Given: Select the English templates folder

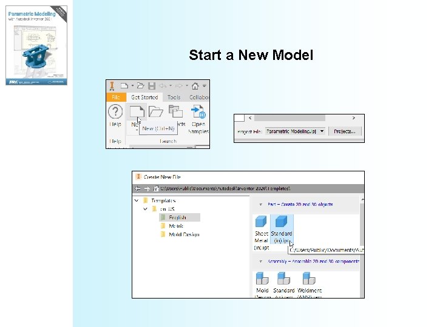Looking at the screenshot, I should point(180,217).
